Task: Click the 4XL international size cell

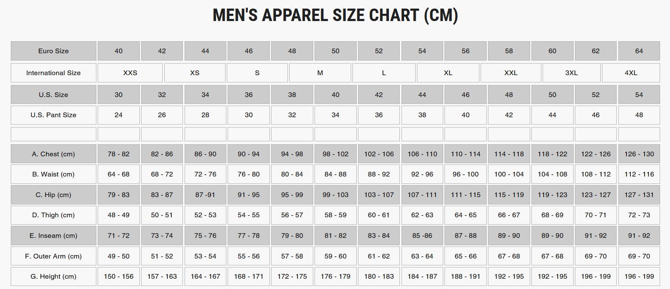Action: 631,73
